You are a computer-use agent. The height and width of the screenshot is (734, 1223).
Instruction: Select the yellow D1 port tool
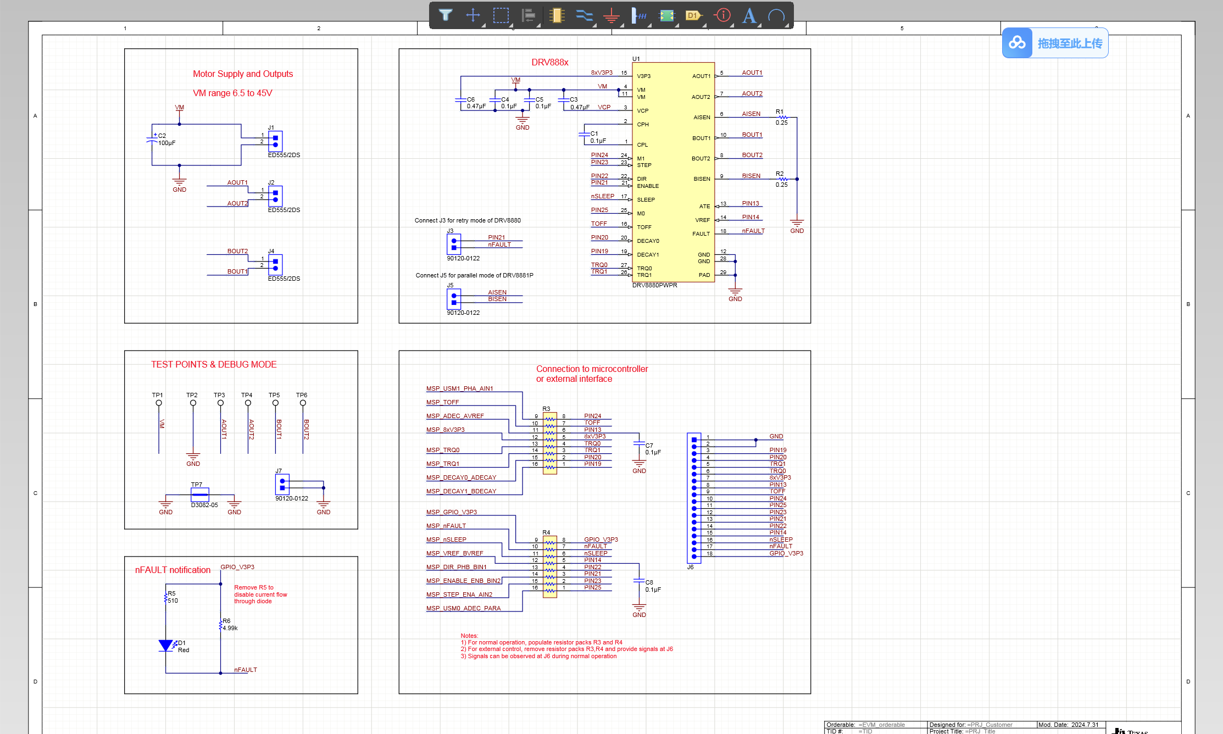(694, 15)
